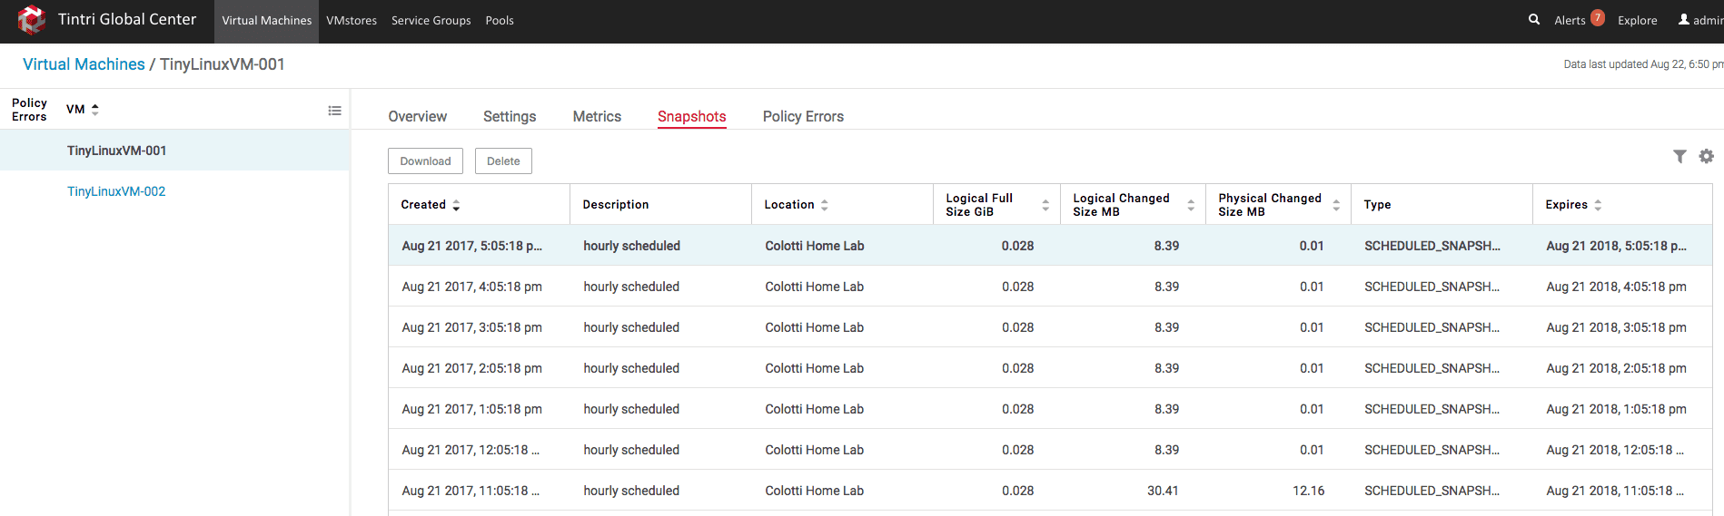Click the Tintri logo icon
This screenshot has height=516, width=1724.
(31, 20)
